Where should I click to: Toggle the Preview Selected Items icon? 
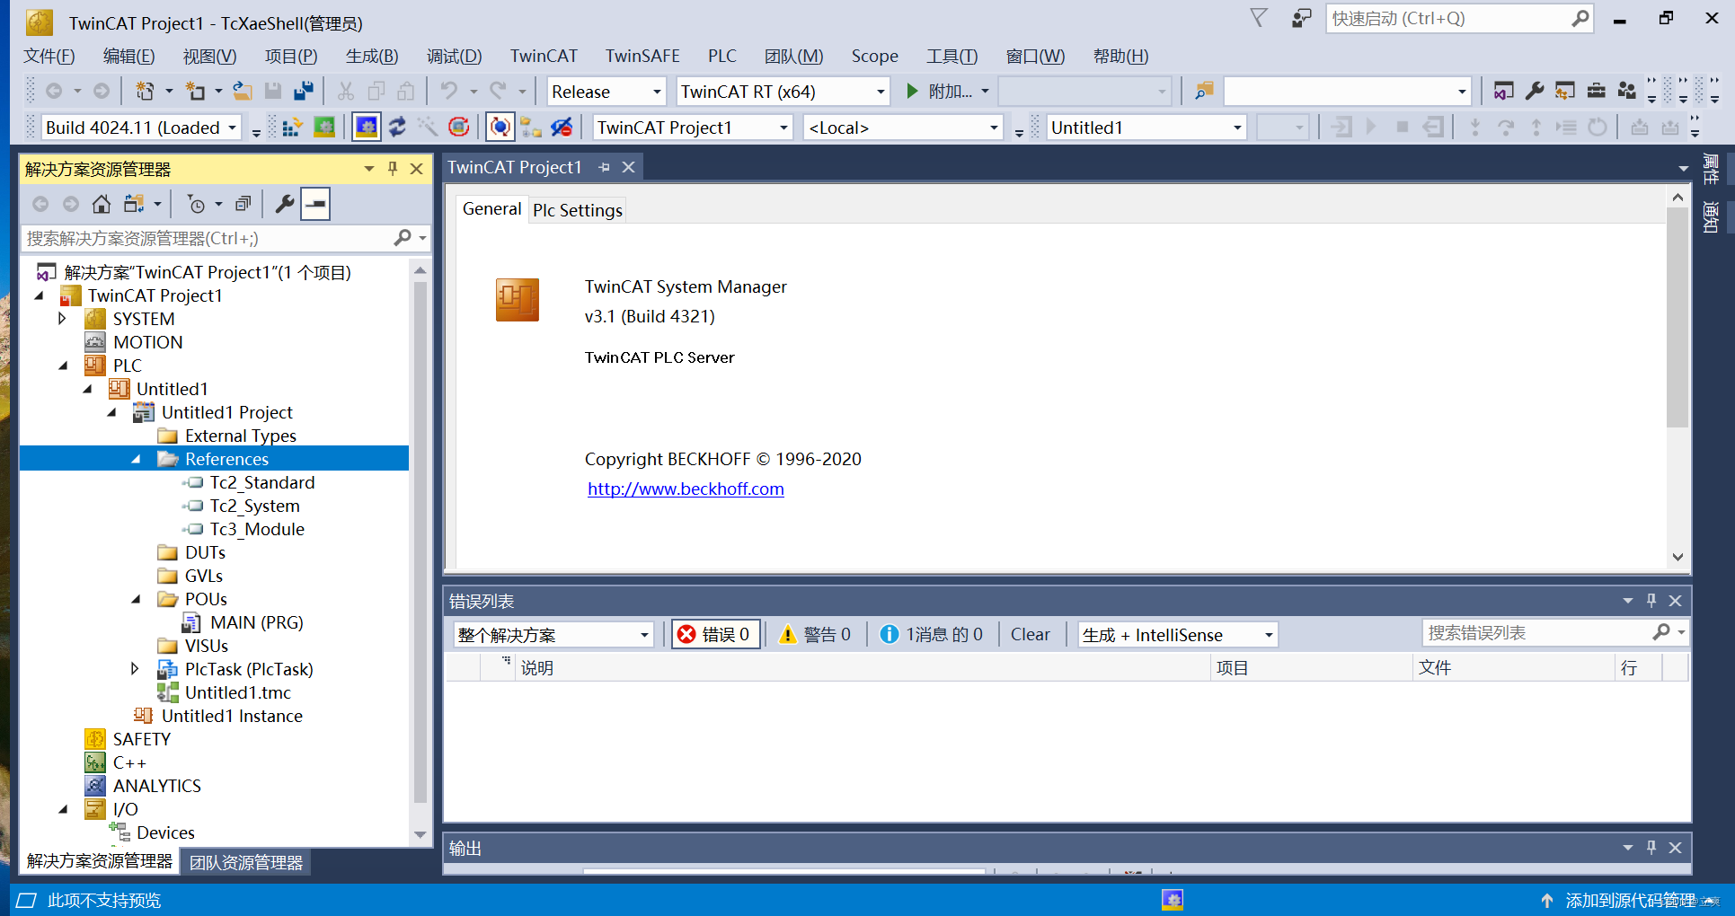pos(315,204)
